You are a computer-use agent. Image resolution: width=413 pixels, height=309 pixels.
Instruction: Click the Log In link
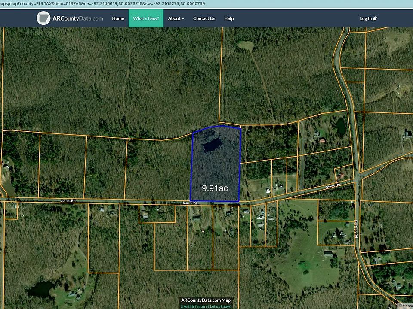[x=365, y=18]
